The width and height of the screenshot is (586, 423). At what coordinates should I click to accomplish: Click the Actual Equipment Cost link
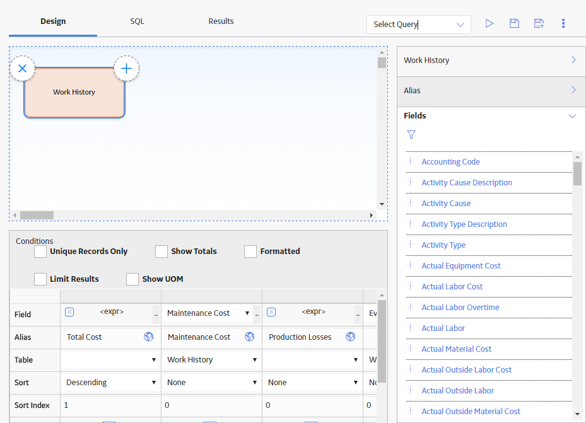tap(461, 266)
